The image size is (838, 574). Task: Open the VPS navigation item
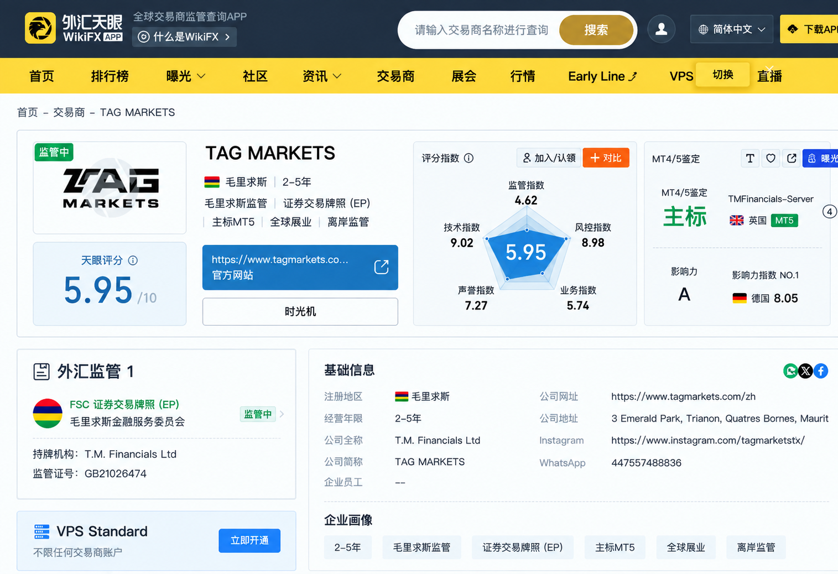pyautogui.click(x=681, y=76)
